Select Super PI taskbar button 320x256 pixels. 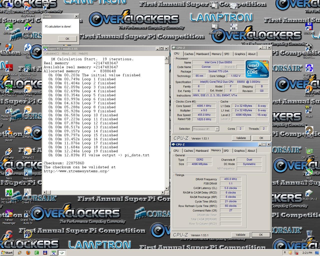(54, 252)
